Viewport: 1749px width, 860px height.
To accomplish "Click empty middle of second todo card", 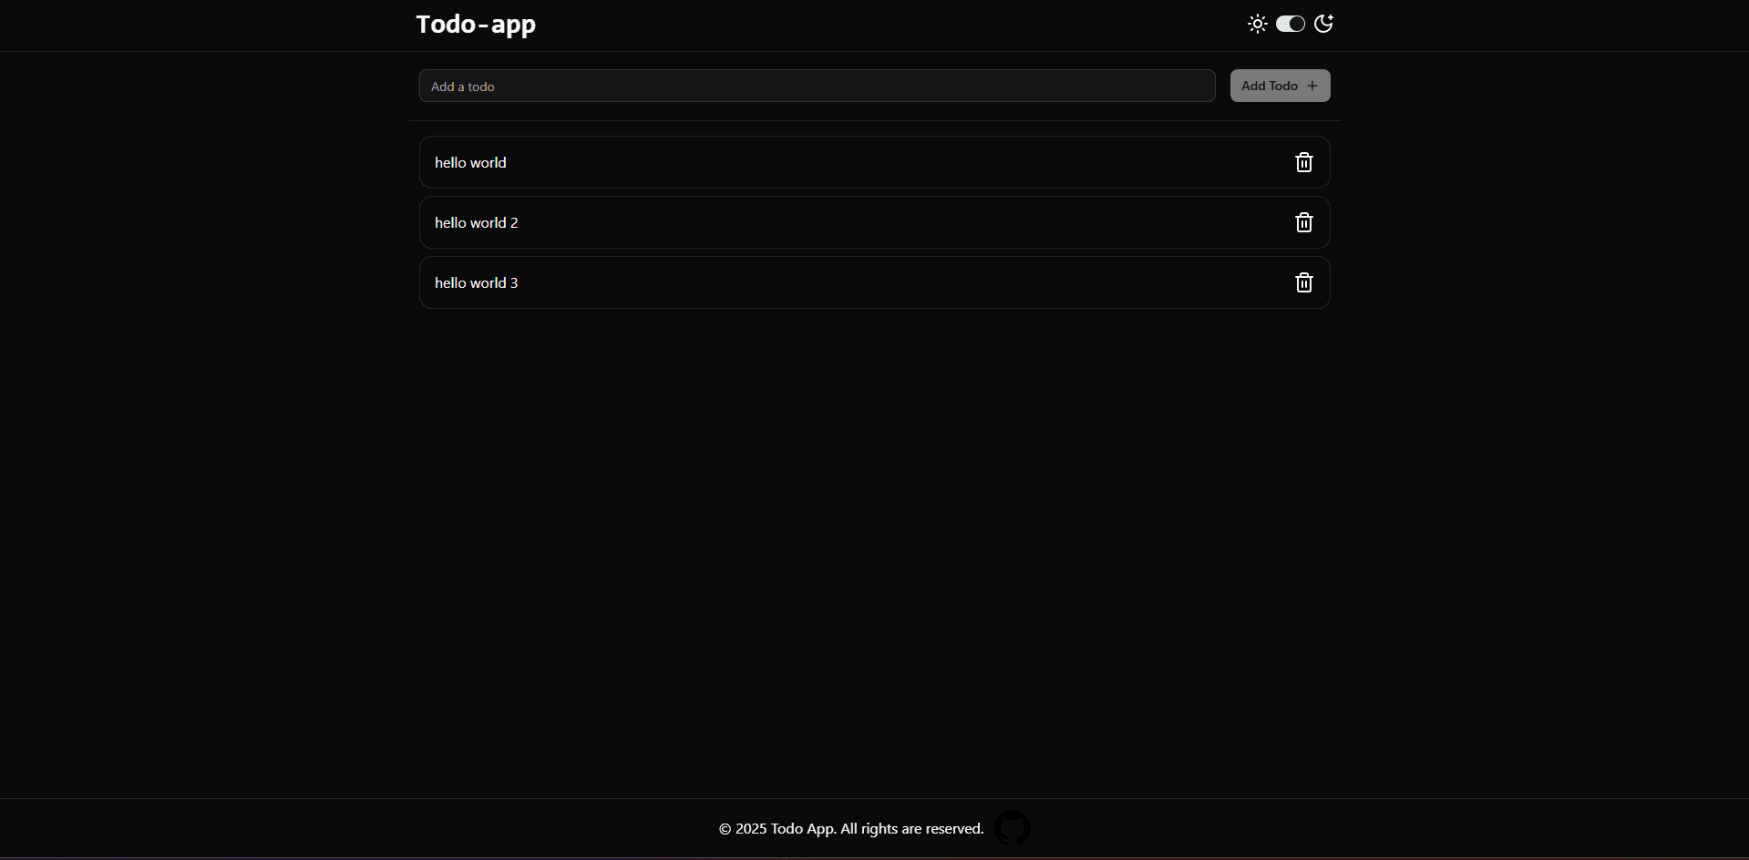I will pos(875,222).
